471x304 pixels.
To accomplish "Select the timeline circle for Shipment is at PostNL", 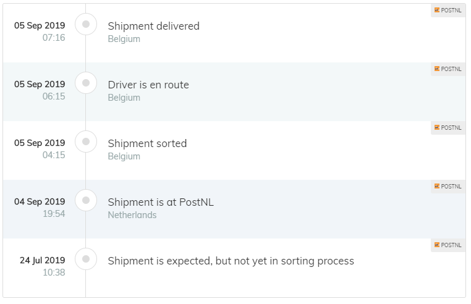I will pos(86,200).
